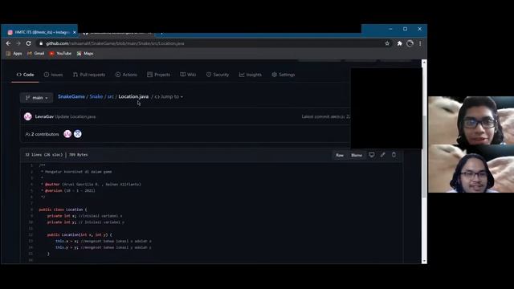This screenshot has width=514, height=289.
Task: Open the YouTube bookmark
Action: [60, 54]
